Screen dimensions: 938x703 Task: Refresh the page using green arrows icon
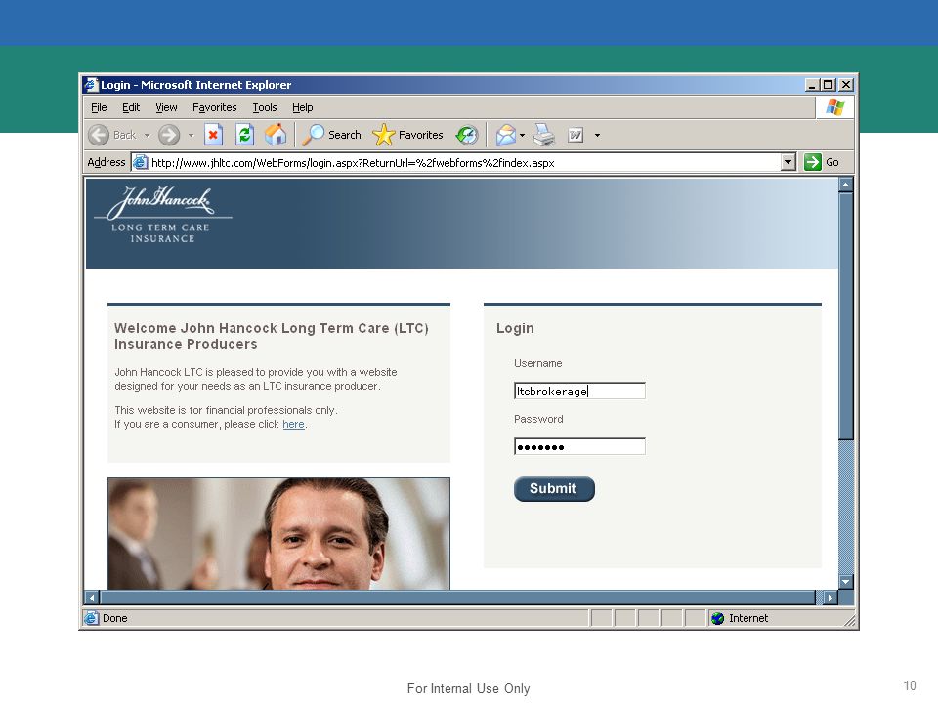(244, 135)
